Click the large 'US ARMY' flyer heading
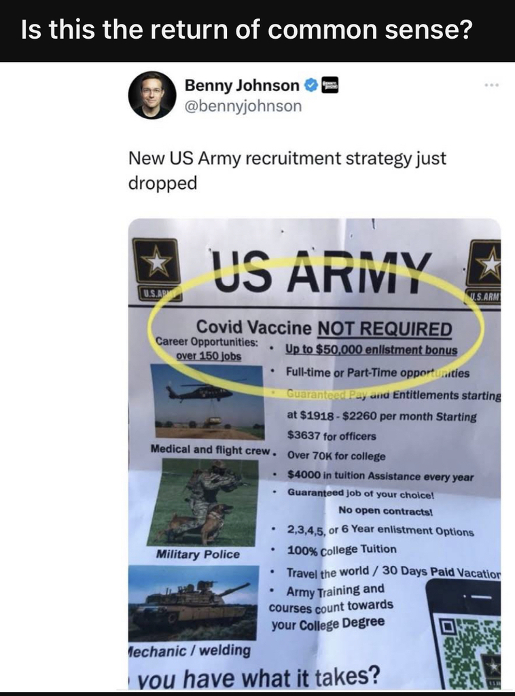Image resolution: width=515 pixels, height=696 pixels. tap(321, 269)
